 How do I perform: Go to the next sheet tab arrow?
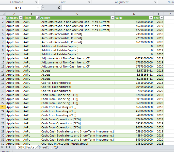10,147
